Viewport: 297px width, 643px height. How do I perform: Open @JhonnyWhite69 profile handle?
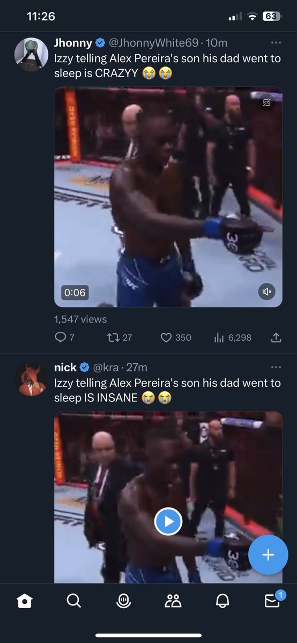(154, 43)
